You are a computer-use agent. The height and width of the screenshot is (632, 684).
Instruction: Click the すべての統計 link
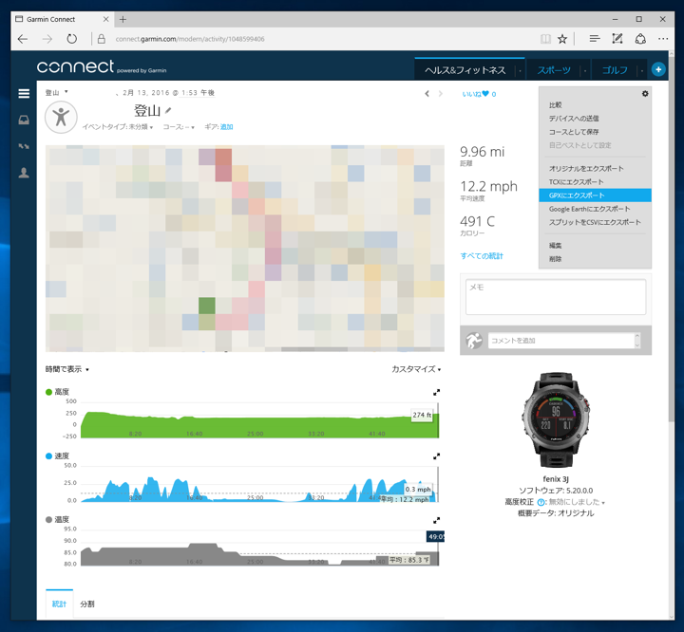(x=482, y=256)
